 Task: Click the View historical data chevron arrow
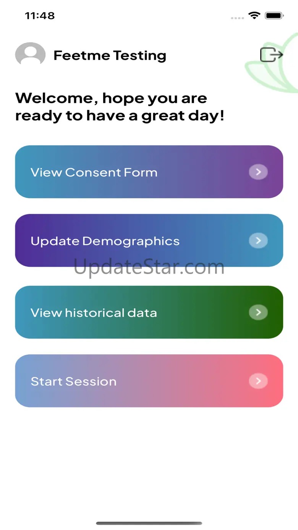258,313
